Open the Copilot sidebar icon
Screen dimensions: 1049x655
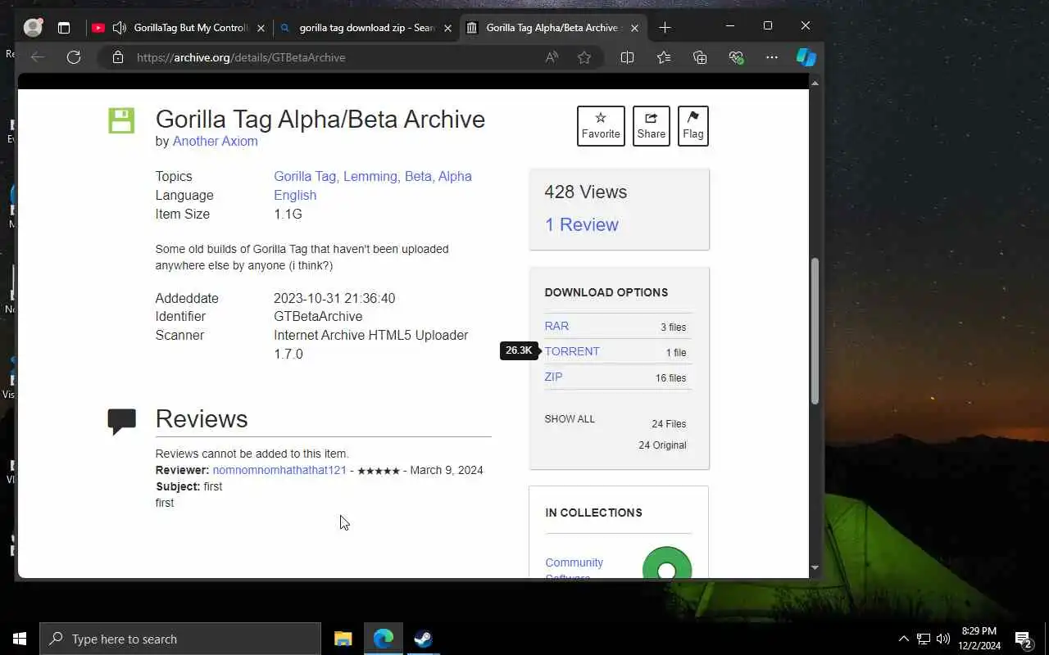pos(806,57)
